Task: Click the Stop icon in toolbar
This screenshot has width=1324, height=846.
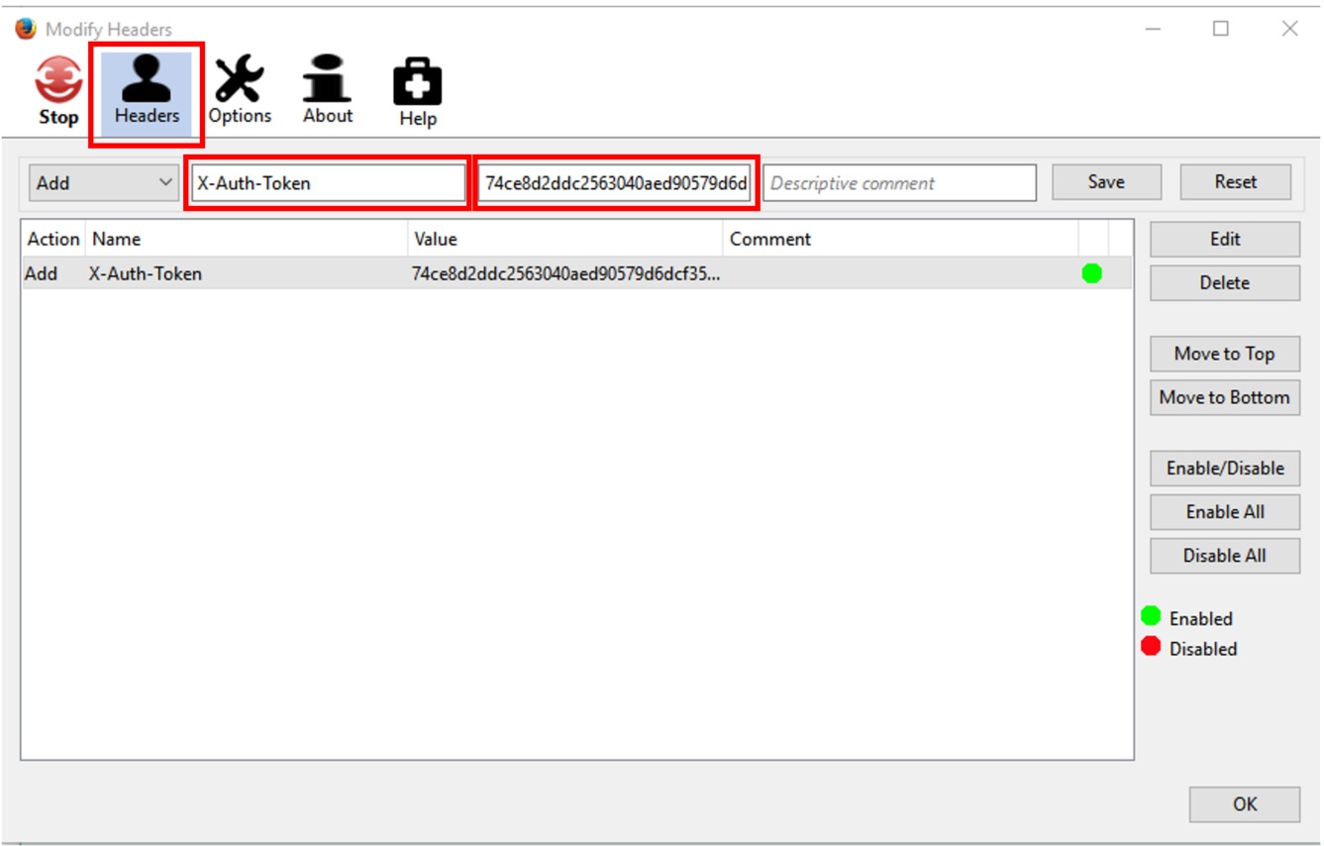Action: [58, 83]
